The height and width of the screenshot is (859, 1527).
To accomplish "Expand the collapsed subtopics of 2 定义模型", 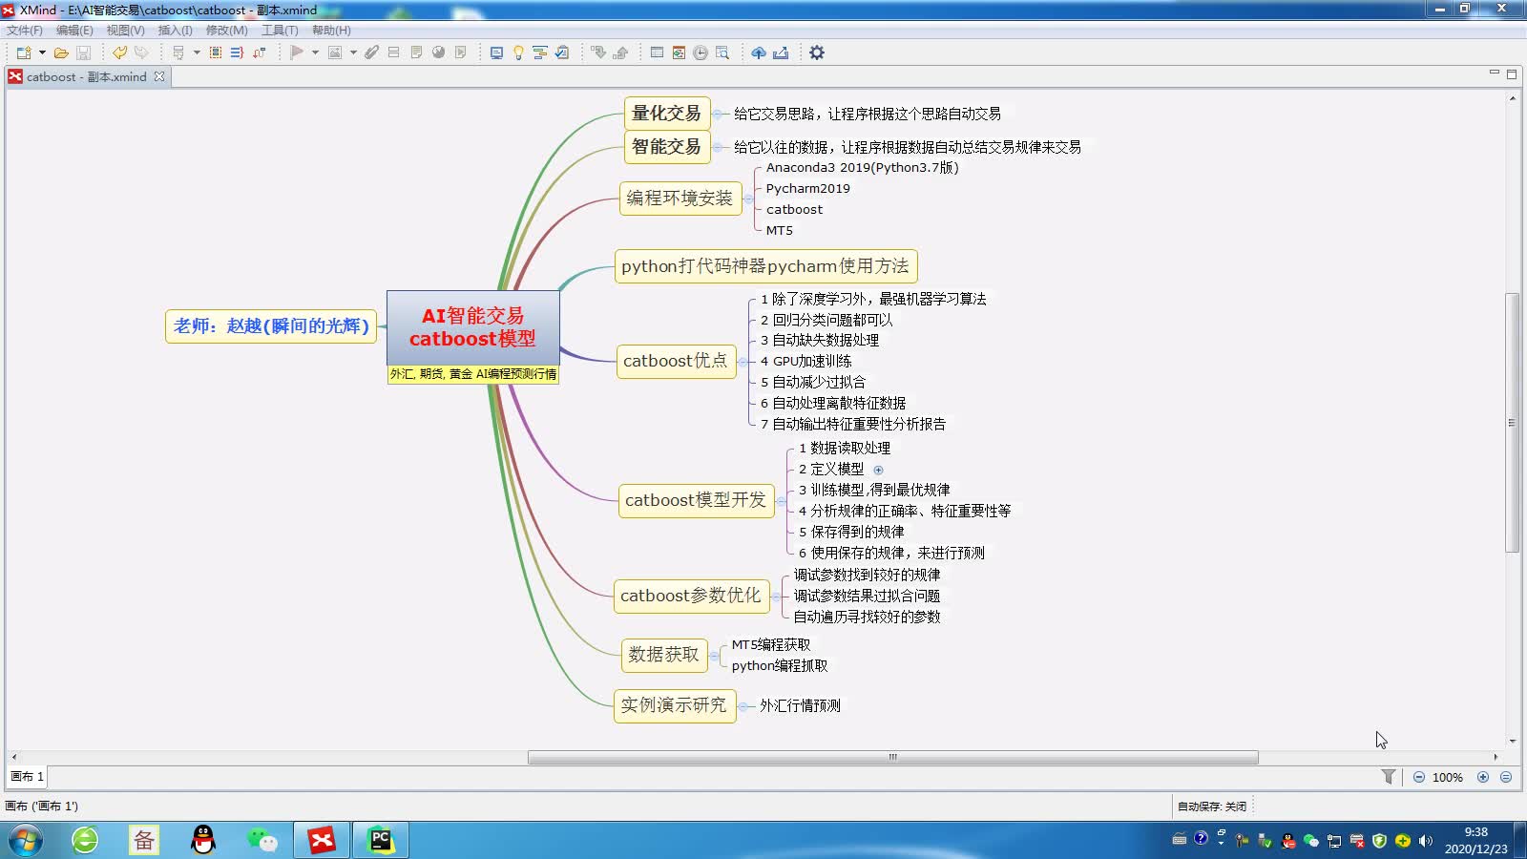I will pos(879,470).
